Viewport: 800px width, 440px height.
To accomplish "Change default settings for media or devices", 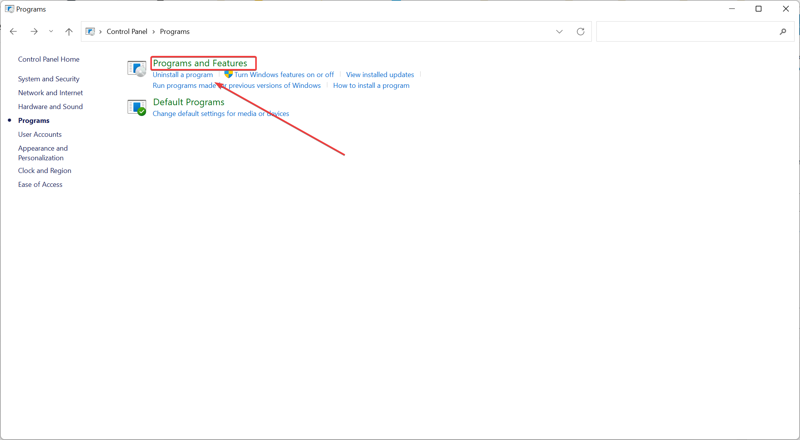I will click(x=221, y=114).
